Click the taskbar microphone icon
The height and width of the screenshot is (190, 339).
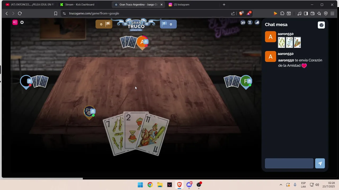point(295,185)
